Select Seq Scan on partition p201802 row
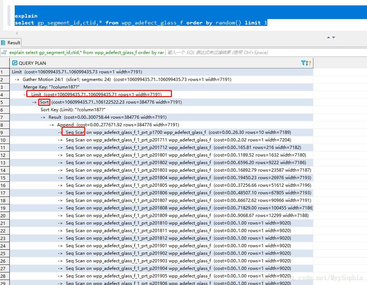The image size is (367, 285). (161, 163)
